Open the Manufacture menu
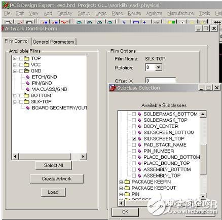Viewport: 222px width, 220px height. click(180, 13)
